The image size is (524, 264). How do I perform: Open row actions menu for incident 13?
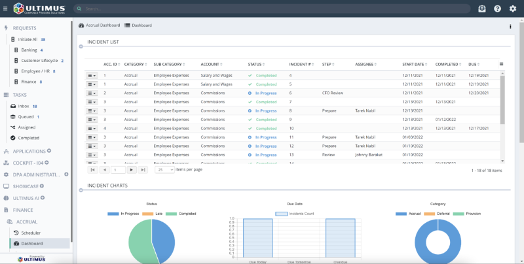pos(92,155)
